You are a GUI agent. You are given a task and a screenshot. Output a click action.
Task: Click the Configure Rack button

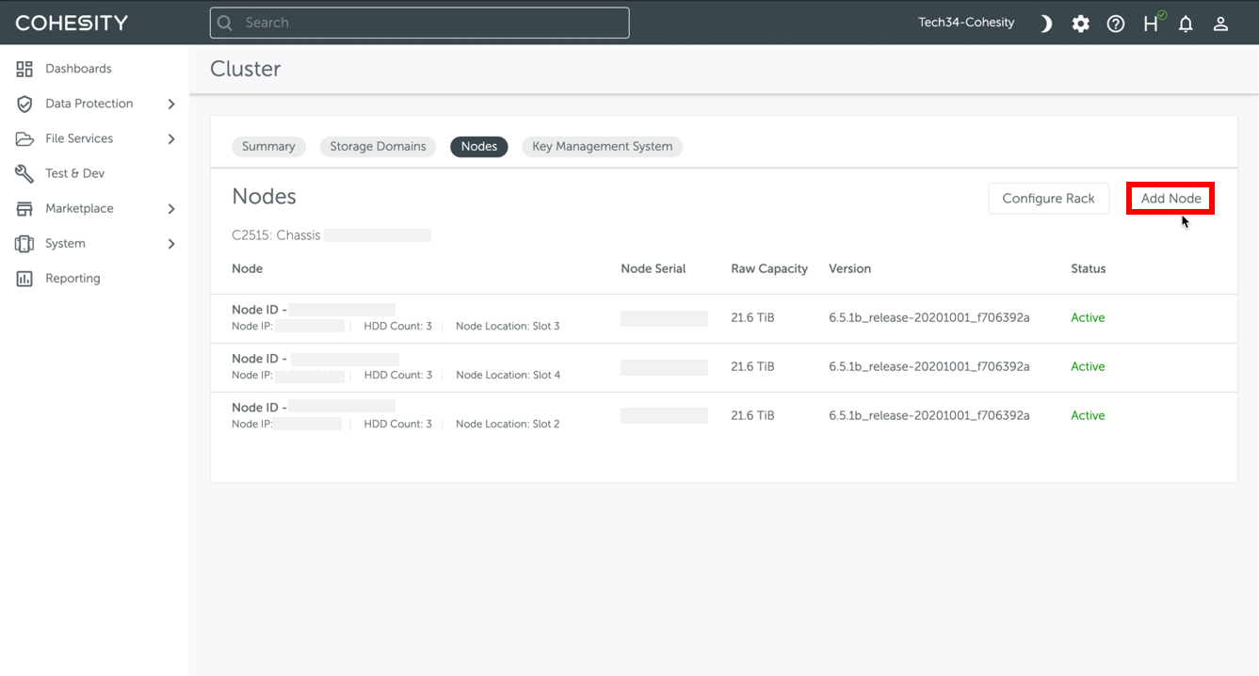pos(1048,199)
